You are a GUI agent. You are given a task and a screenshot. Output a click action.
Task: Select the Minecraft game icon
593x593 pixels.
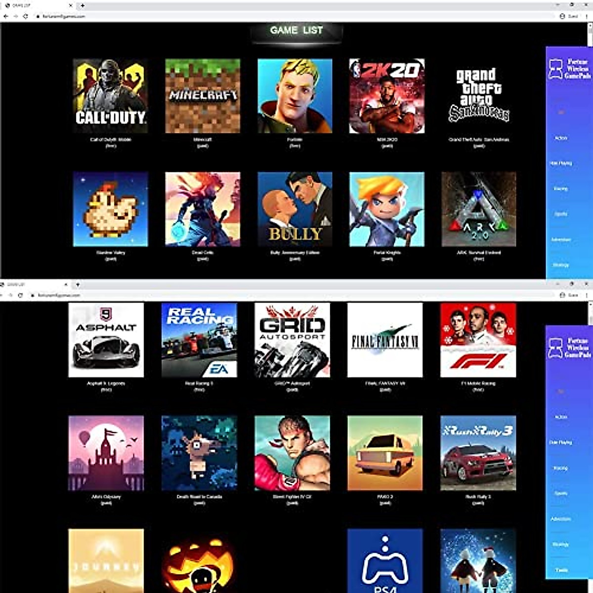203,96
